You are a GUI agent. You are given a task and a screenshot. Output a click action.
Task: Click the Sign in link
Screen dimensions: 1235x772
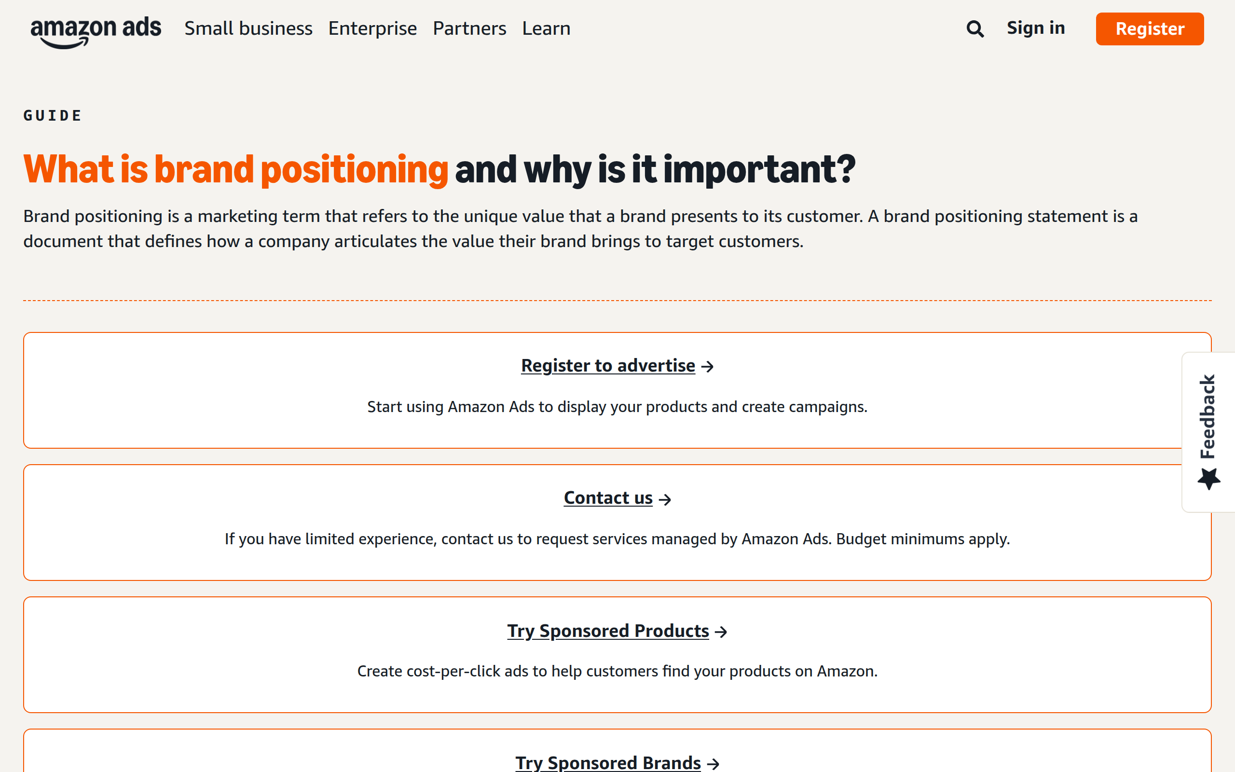pyautogui.click(x=1036, y=28)
